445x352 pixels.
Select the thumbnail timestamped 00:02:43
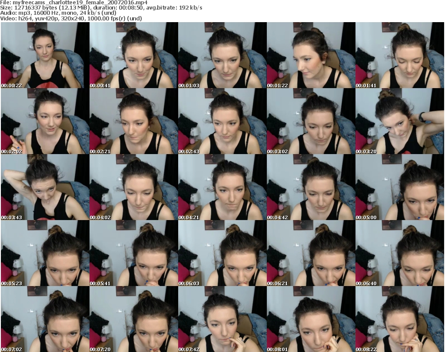(222, 121)
